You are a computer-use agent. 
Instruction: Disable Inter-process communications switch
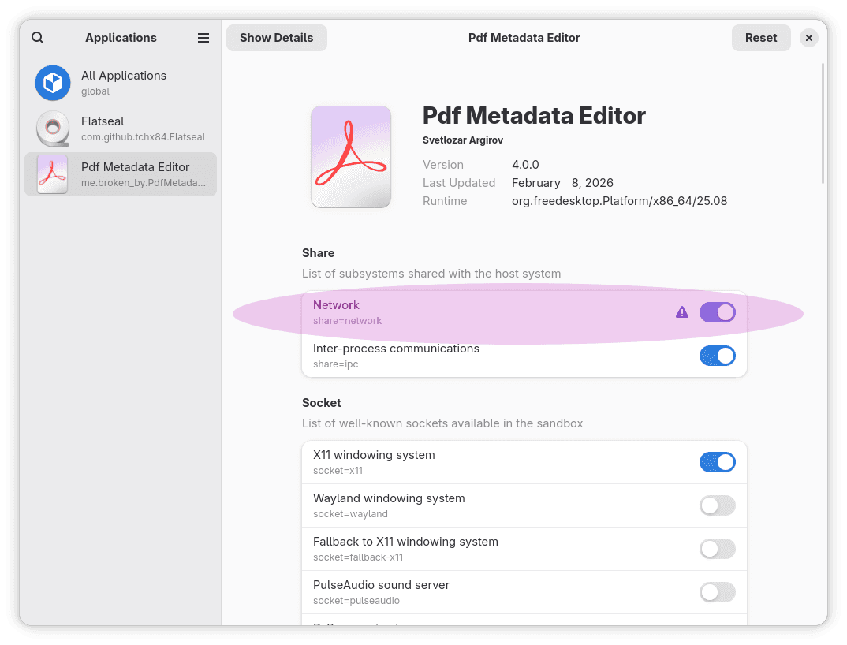tap(718, 356)
